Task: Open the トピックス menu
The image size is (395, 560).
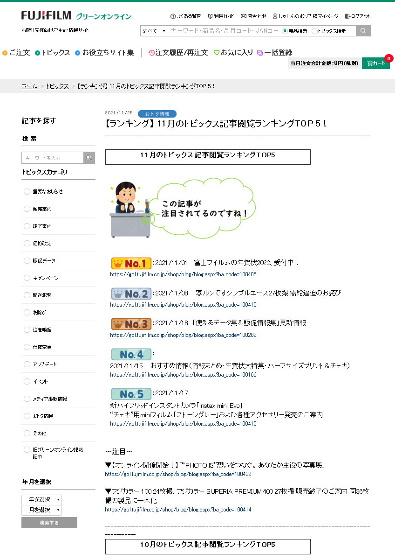Action: pos(56,53)
